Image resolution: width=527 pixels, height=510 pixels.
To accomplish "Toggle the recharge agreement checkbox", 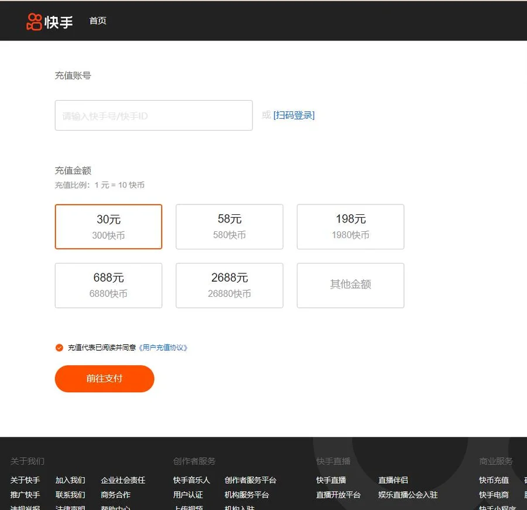I will coord(59,348).
